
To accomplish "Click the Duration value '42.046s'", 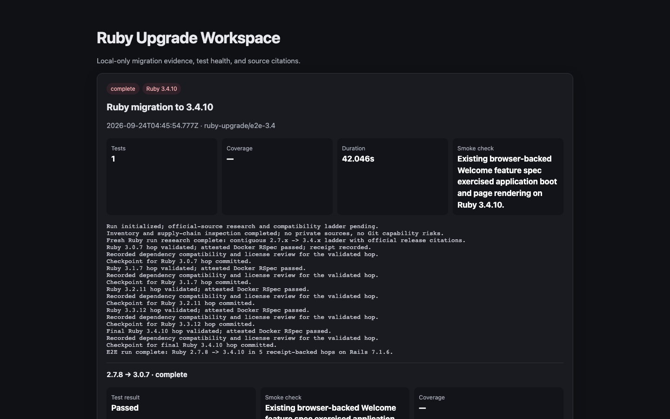I will click(x=358, y=159).
